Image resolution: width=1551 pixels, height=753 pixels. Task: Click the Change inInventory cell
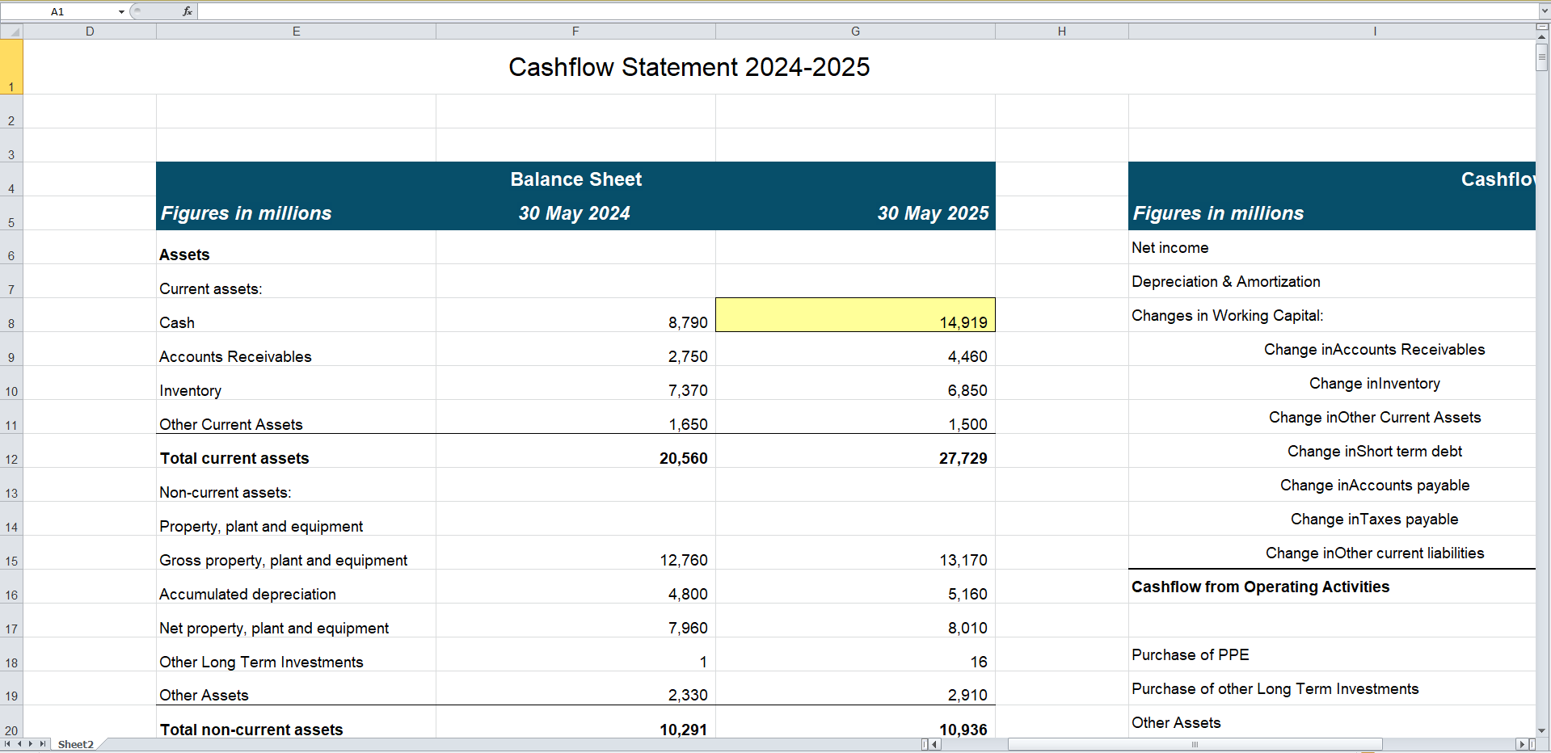pyautogui.click(x=1332, y=383)
